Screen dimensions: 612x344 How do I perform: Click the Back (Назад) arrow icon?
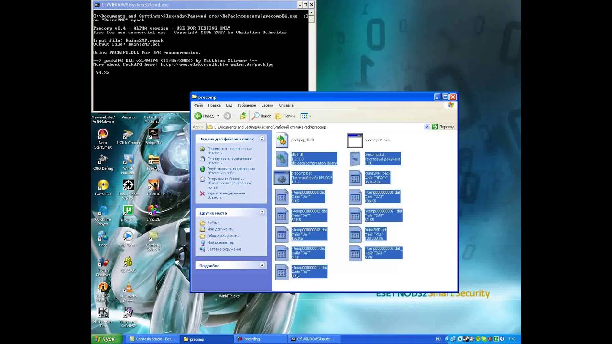(x=198, y=116)
